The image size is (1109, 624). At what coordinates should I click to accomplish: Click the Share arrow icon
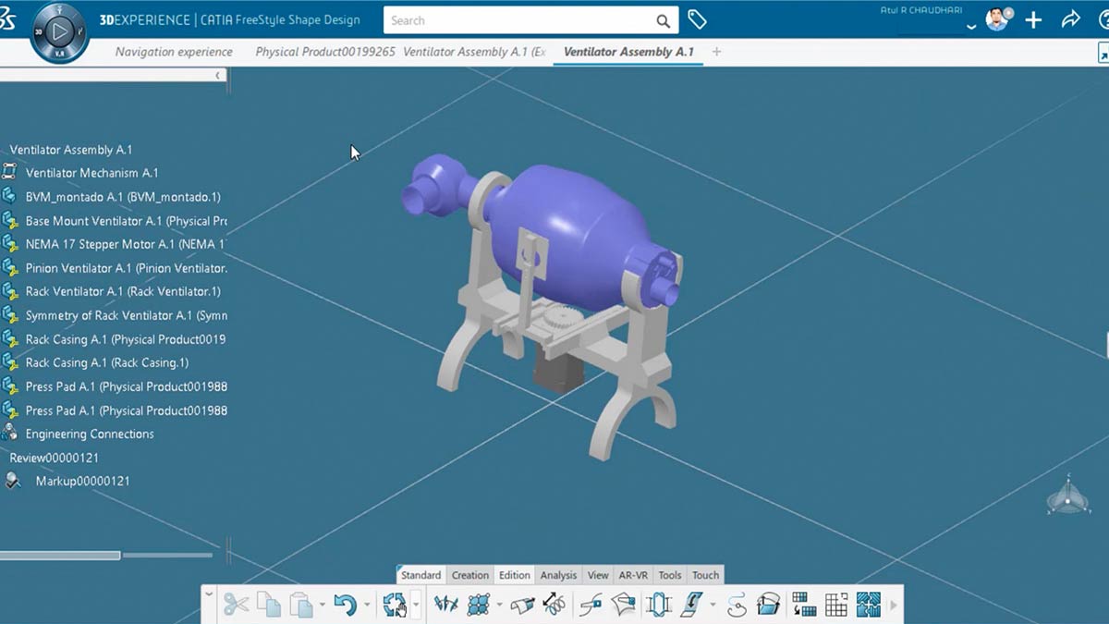(1070, 19)
